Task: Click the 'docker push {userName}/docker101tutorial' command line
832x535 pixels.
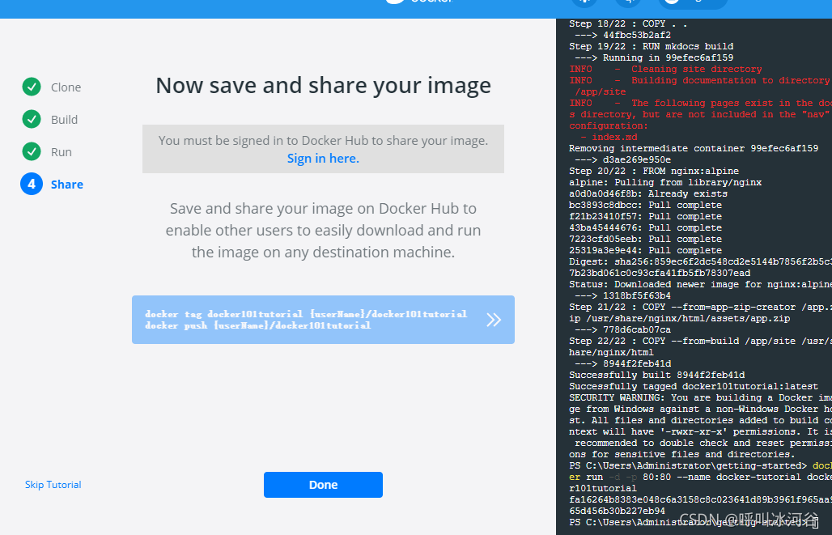Action: 258,325
